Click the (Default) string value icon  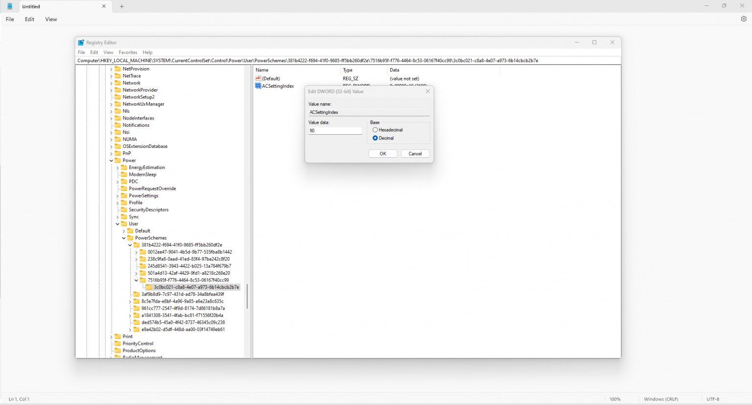click(x=258, y=78)
